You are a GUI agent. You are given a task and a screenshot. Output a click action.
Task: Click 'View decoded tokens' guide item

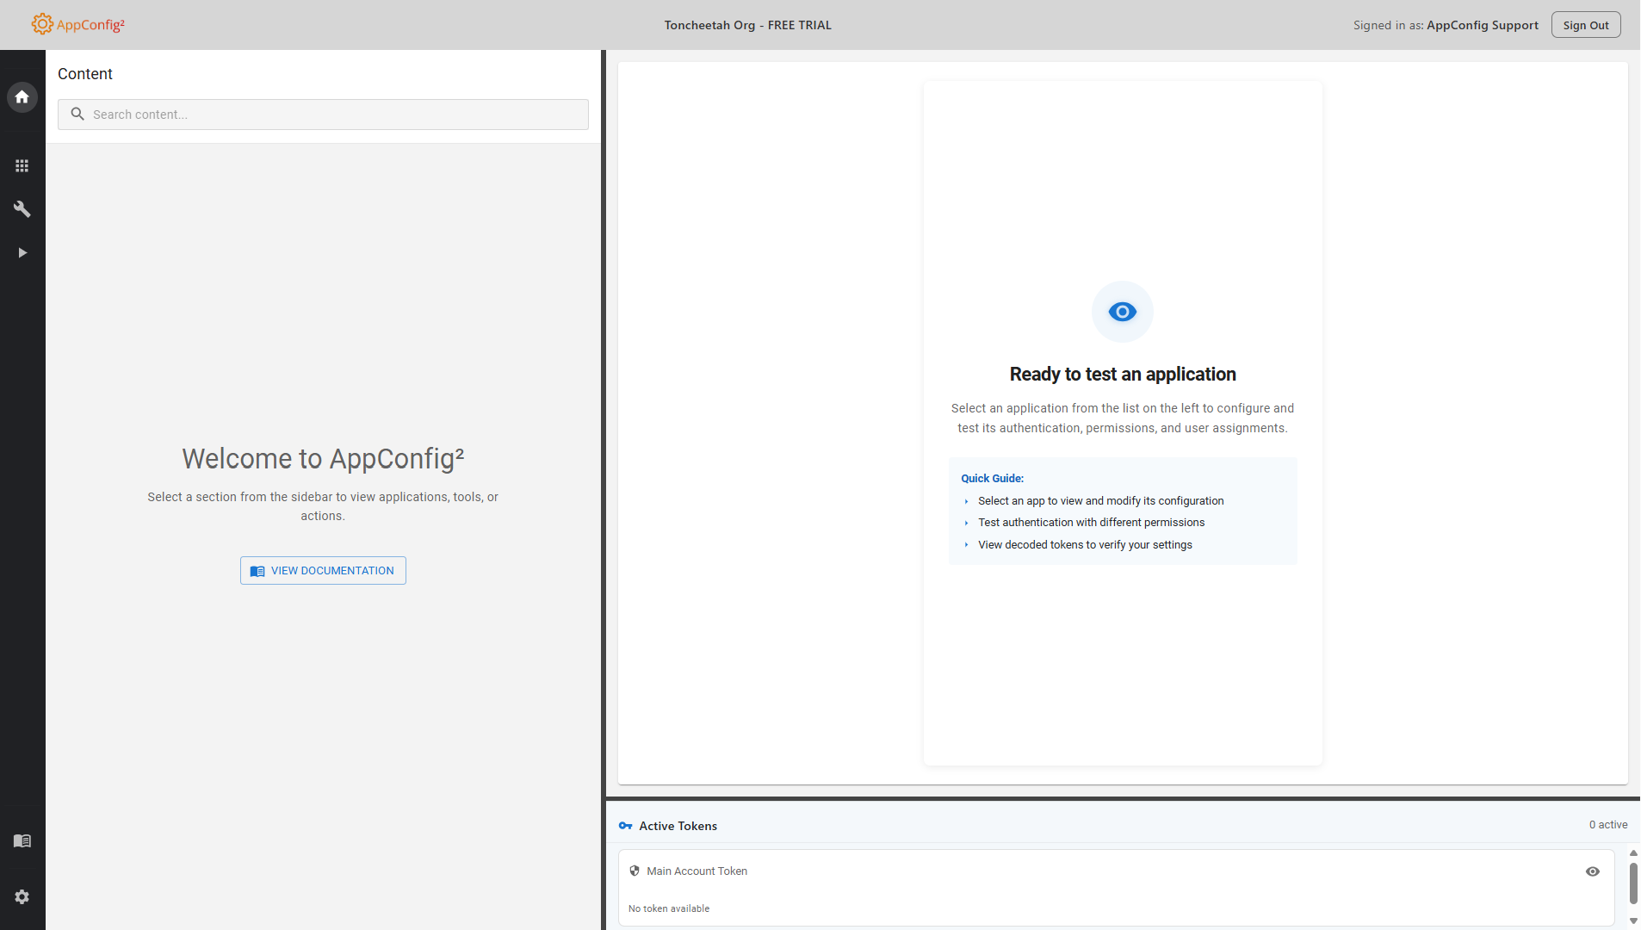(1086, 545)
